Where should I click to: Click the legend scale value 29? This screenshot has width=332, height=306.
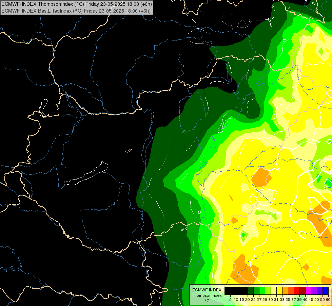265,300
